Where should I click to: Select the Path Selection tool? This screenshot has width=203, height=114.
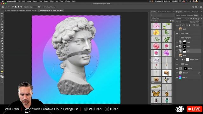click(2, 60)
